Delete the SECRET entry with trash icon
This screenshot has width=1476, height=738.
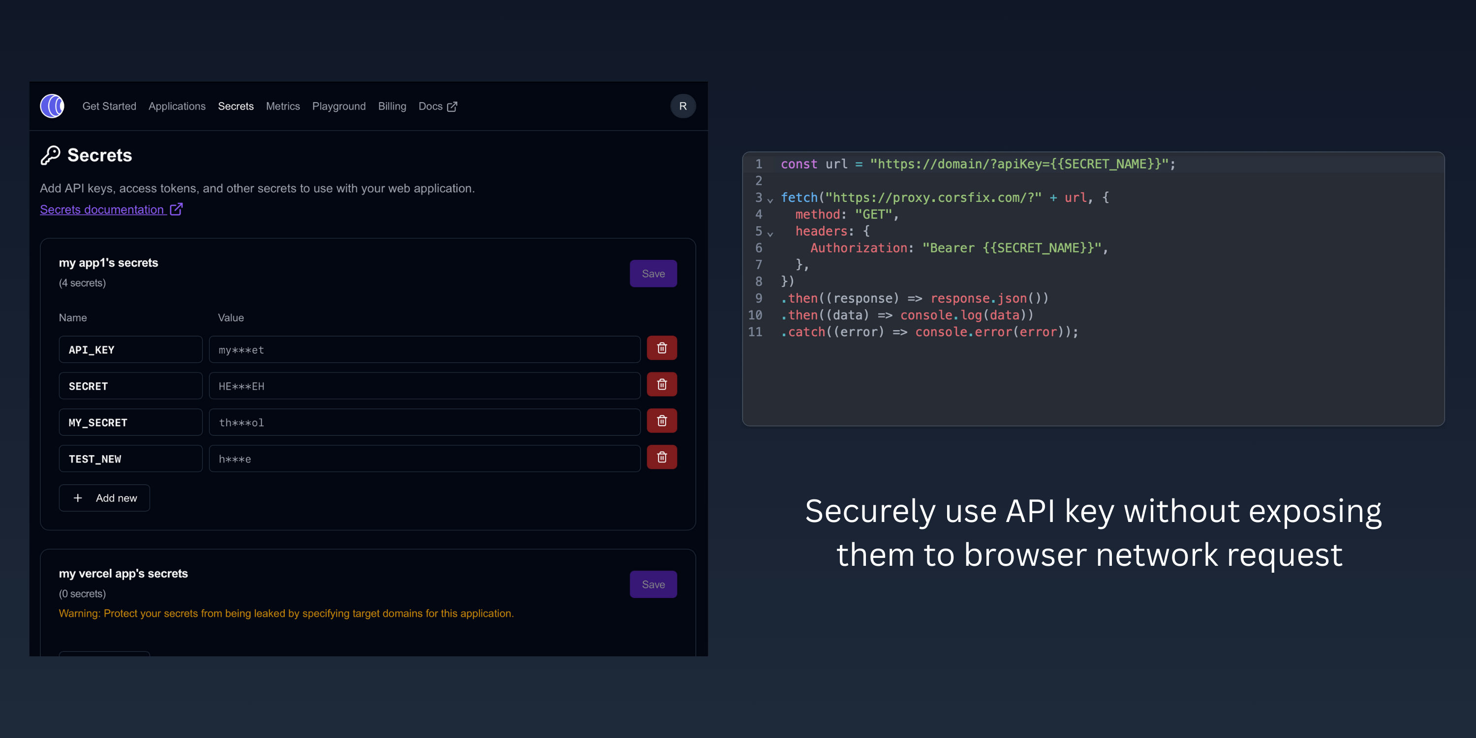click(x=662, y=384)
